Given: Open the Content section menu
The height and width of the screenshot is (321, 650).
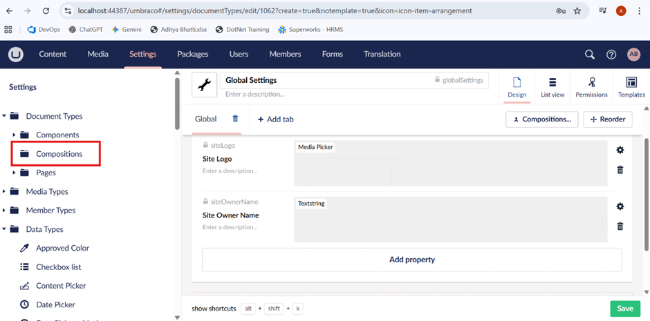Looking at the screenshot, I should click(53, 55).
